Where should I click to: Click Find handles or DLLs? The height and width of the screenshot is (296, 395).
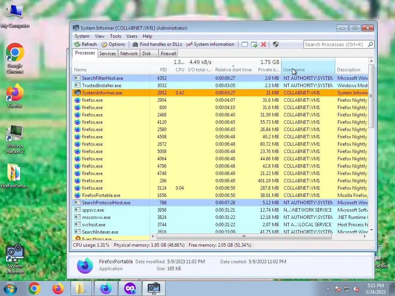[x=157, y=44]
